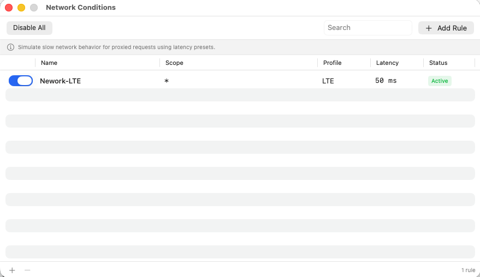
Task: Click the plus icon in bottom bar
Action: point(12,270)
